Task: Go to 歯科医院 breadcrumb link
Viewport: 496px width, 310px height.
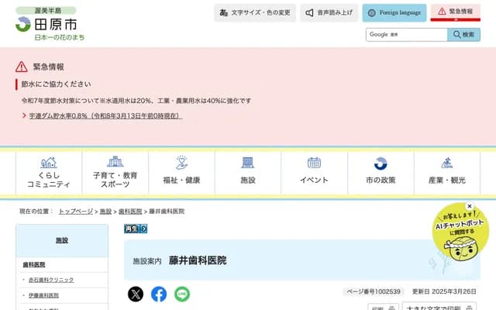Action: pos(130,212)
